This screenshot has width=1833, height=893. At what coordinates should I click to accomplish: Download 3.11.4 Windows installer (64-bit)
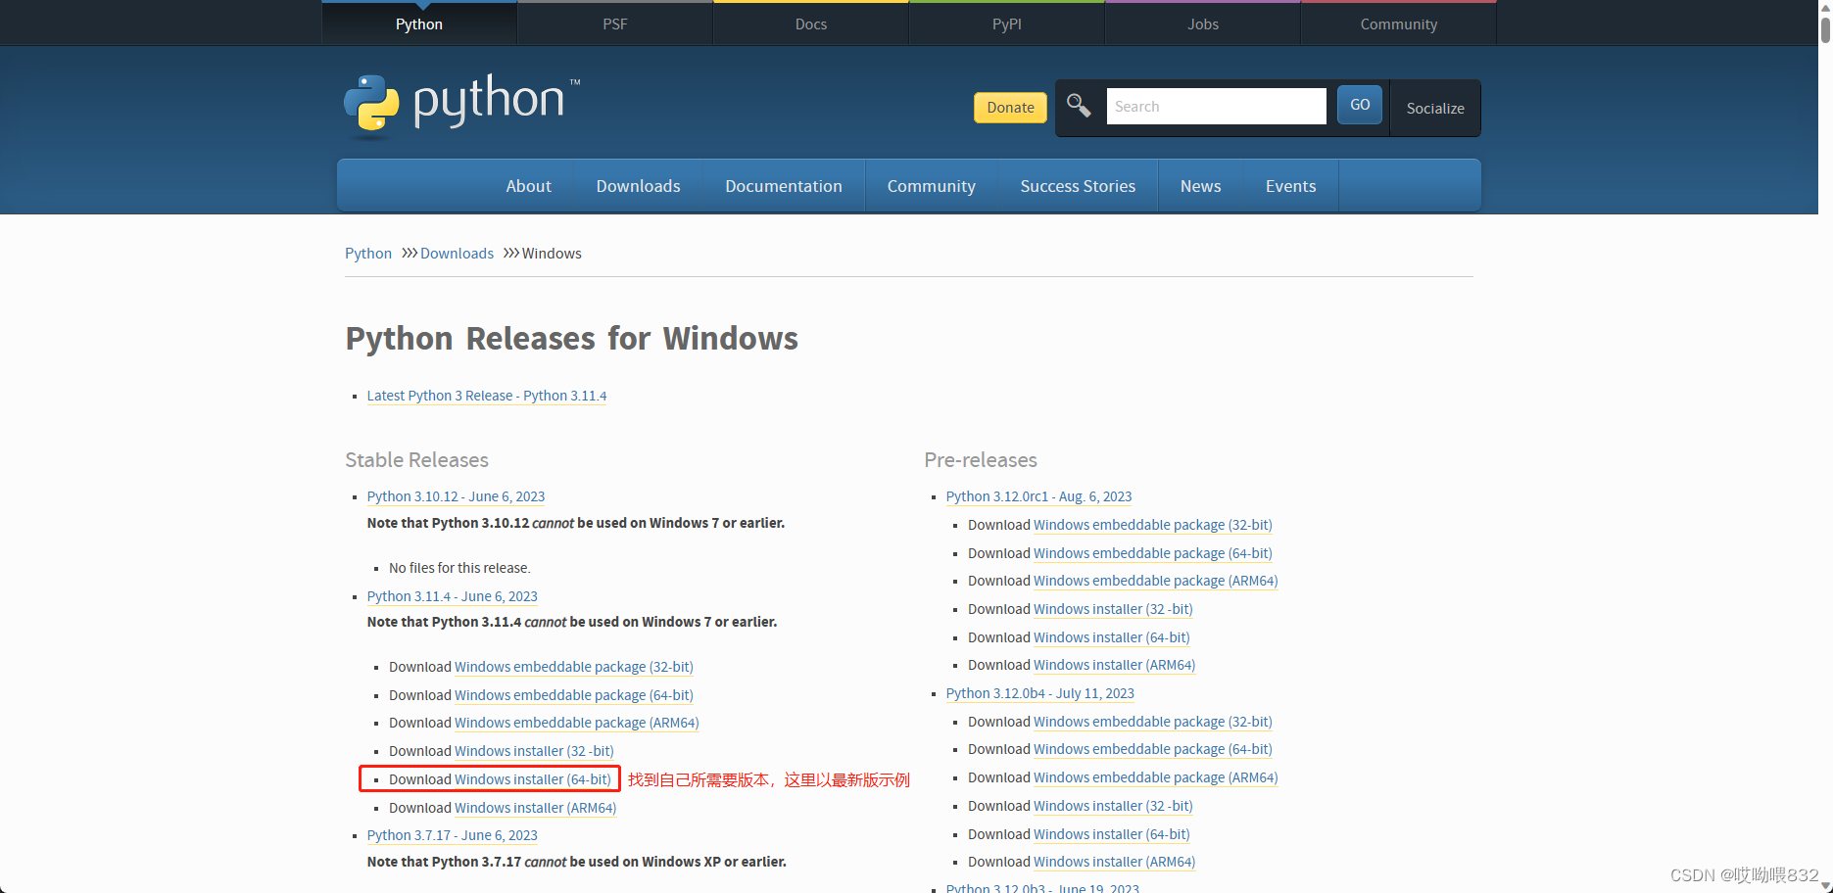[x=533, y=779]
